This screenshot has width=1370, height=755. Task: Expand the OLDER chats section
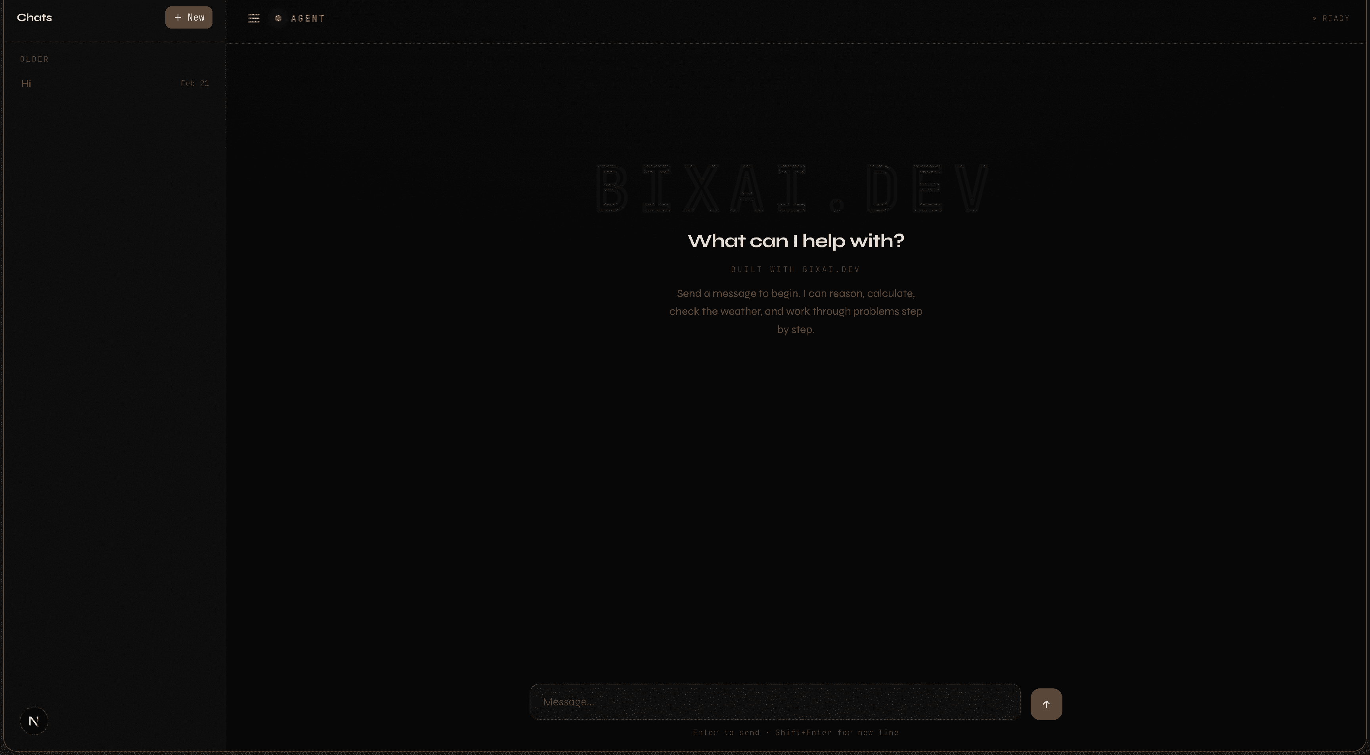coord(34,59)
